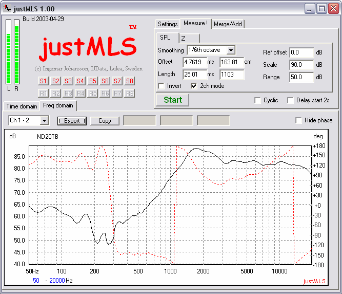
Task: Click the disabled R2 recall button
Action: 55,94
